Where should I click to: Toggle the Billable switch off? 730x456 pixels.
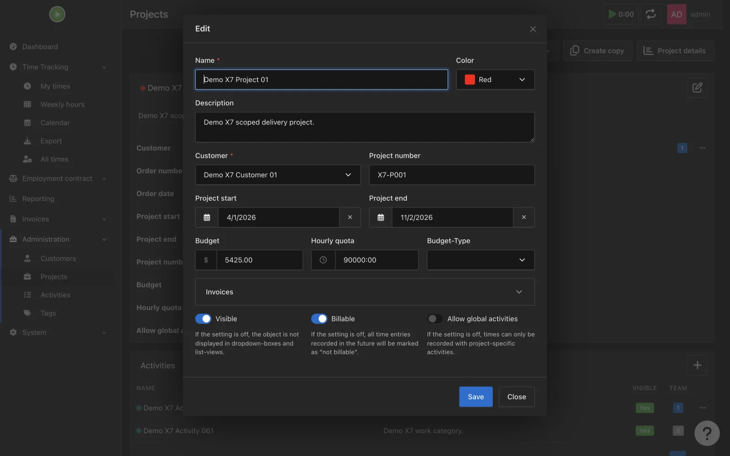click(319, 319)
